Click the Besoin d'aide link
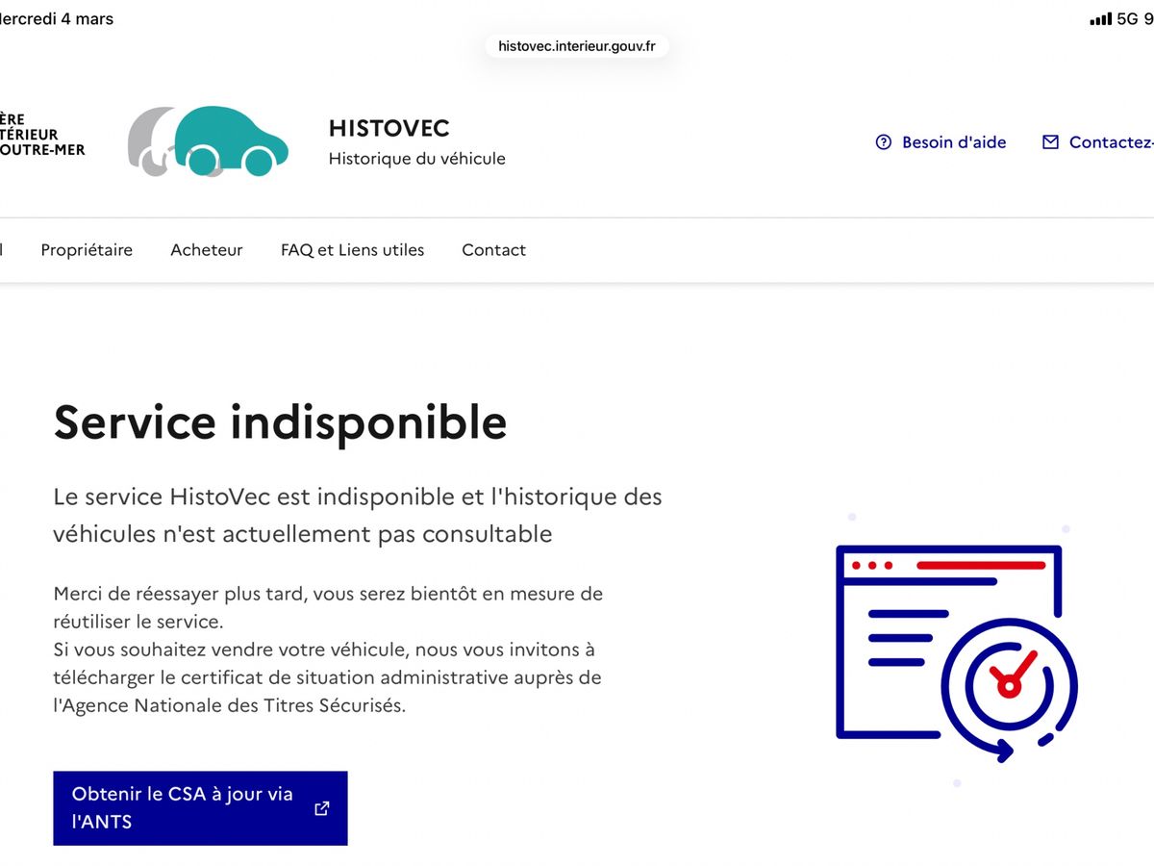 coord(941,142)
